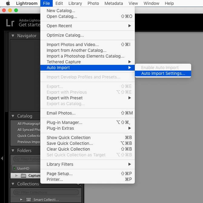Collapse the Catalog panel
The height and width of the screenshot is (203, 203).
click(13, 116)
